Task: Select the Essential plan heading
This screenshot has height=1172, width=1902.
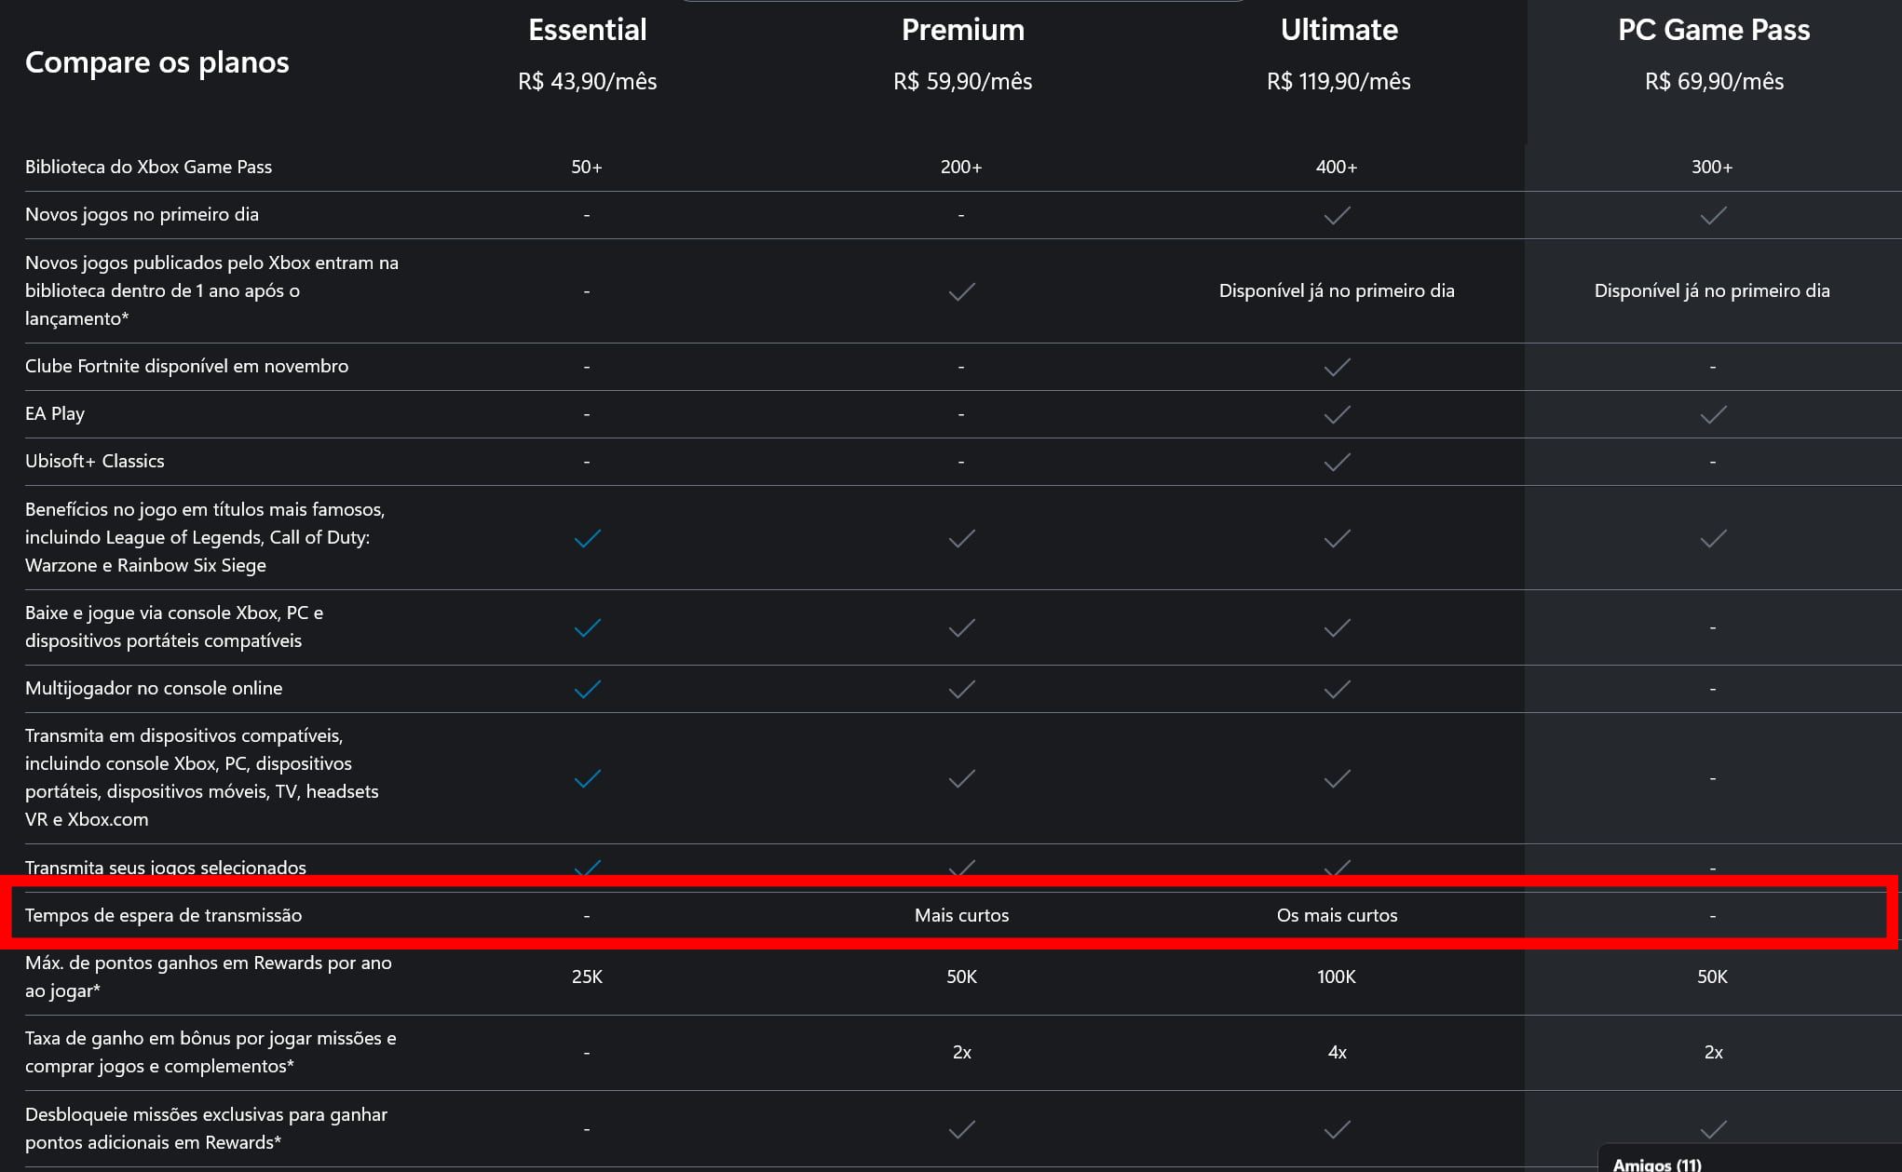Action: tap(587, 30)
